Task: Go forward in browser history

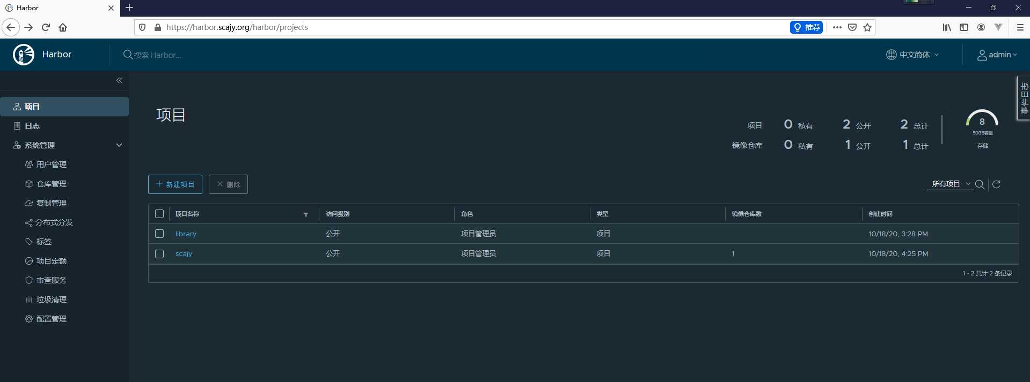Action: pos(28,27)
